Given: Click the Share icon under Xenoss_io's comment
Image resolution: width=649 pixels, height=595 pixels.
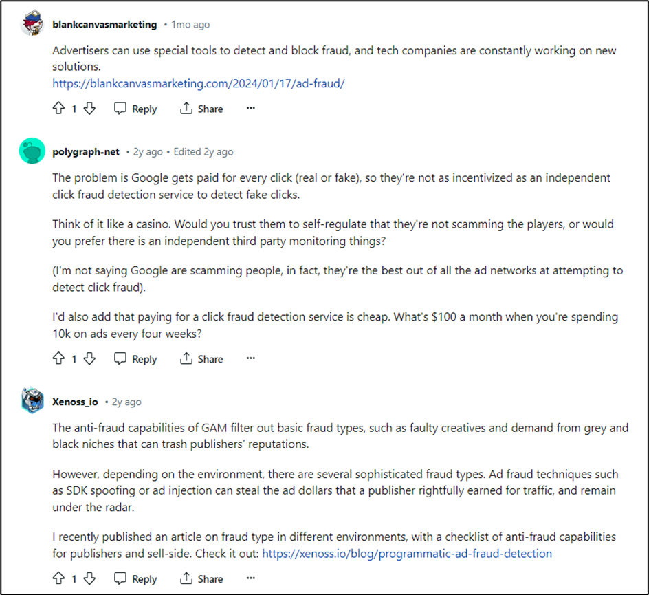Looking at the screenshot, I should [x=185, y=578].
